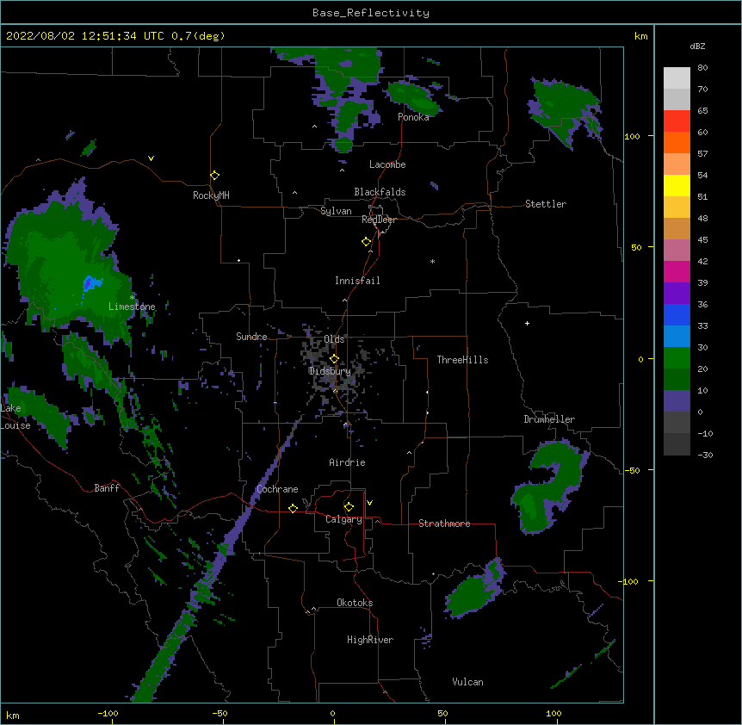The width and height of the screenshot is (742, 725).
Task: Pick the yellow 51-54 dBZ swatch
Action: point(677,185)
